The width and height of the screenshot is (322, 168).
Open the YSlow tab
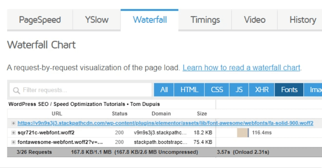tap(96, 20)
